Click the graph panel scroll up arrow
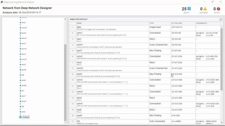This screenshot has width=225, height=126. [x=65, y=19]
